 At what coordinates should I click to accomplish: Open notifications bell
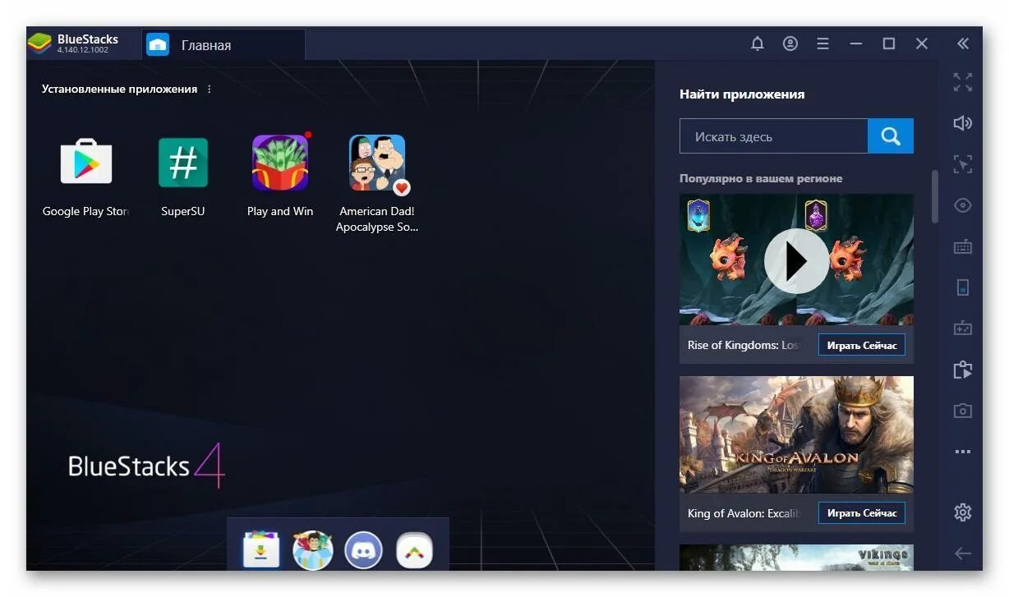pyautogui.click(x=758, y=44)
